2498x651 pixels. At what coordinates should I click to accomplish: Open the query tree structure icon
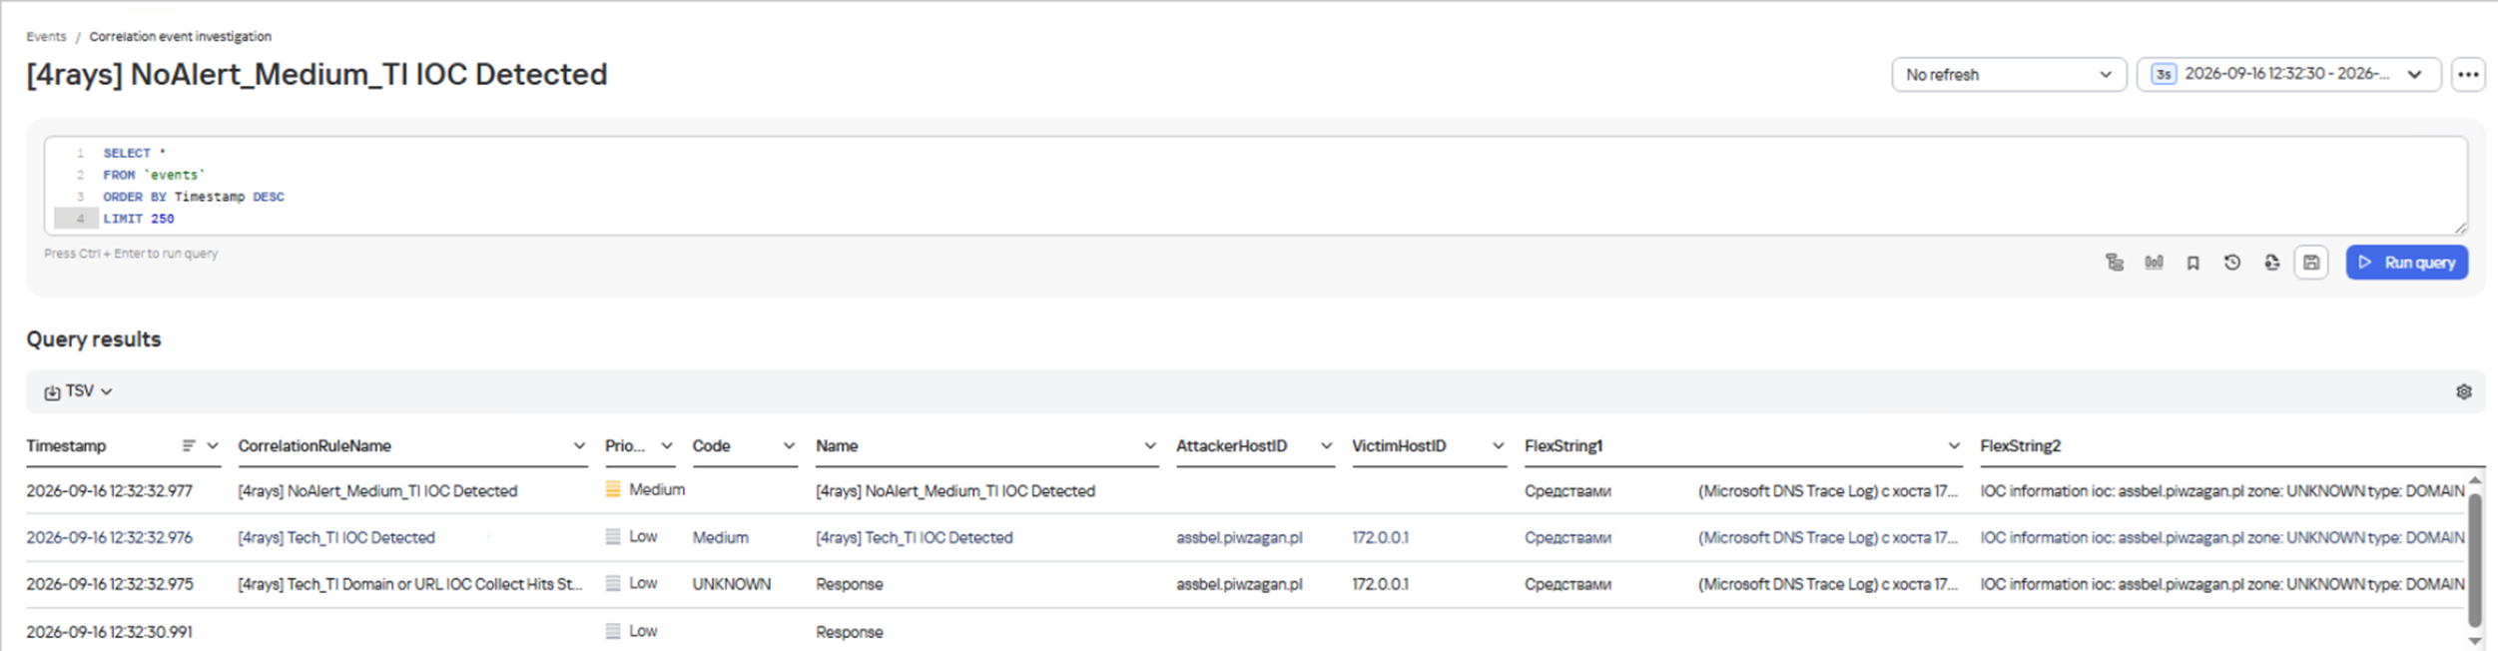coord(2114,263)
